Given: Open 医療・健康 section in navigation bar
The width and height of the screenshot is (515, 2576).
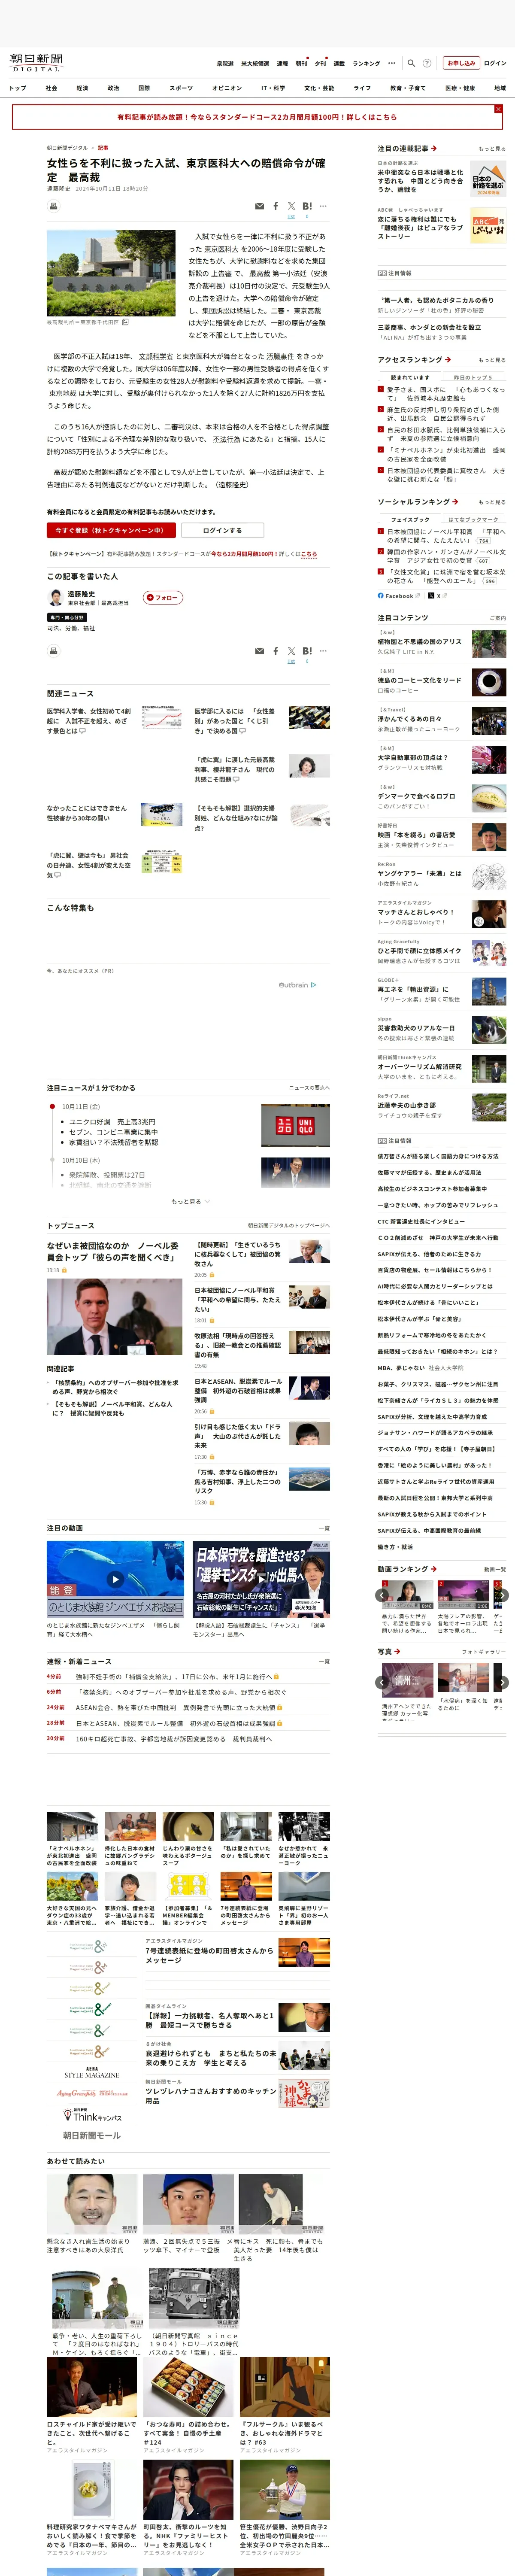Looking at the screenshot, I should pos(461,88).
